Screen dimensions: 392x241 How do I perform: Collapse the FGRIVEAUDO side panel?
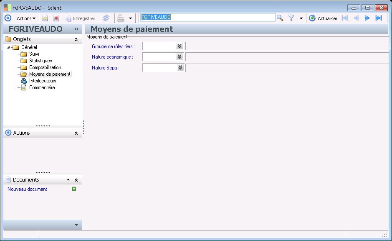pos(76,29)
